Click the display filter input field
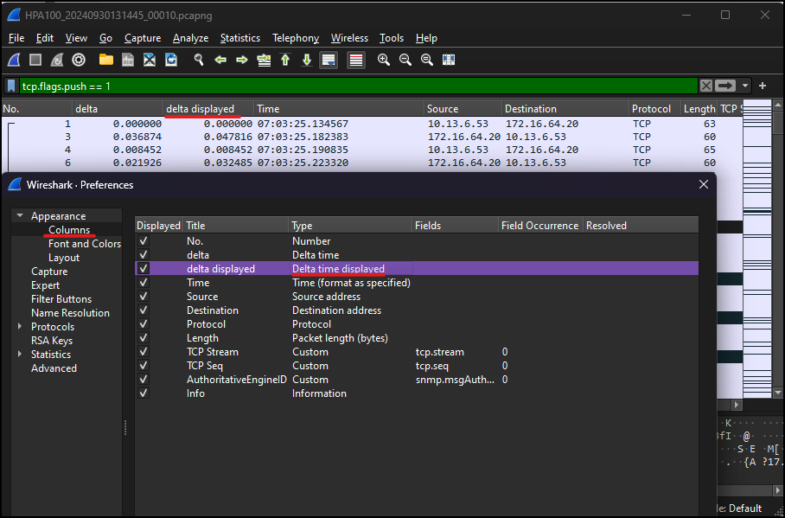 (x=359, y=86)
